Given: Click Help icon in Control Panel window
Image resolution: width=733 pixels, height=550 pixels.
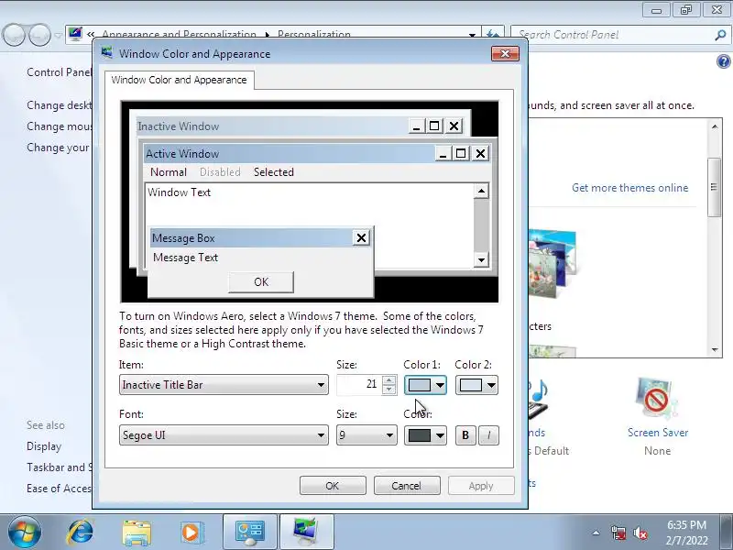Looking at the screenshot, I should [x=723, y=61].
